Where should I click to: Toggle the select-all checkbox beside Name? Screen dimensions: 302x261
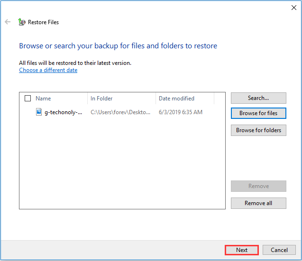click(x=27, y=99)
